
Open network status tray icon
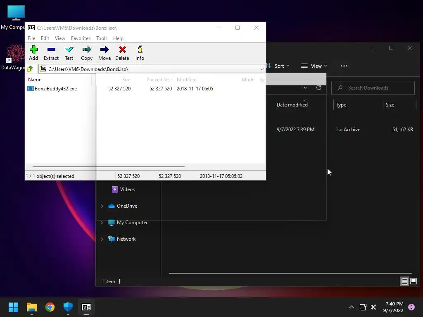363,307
